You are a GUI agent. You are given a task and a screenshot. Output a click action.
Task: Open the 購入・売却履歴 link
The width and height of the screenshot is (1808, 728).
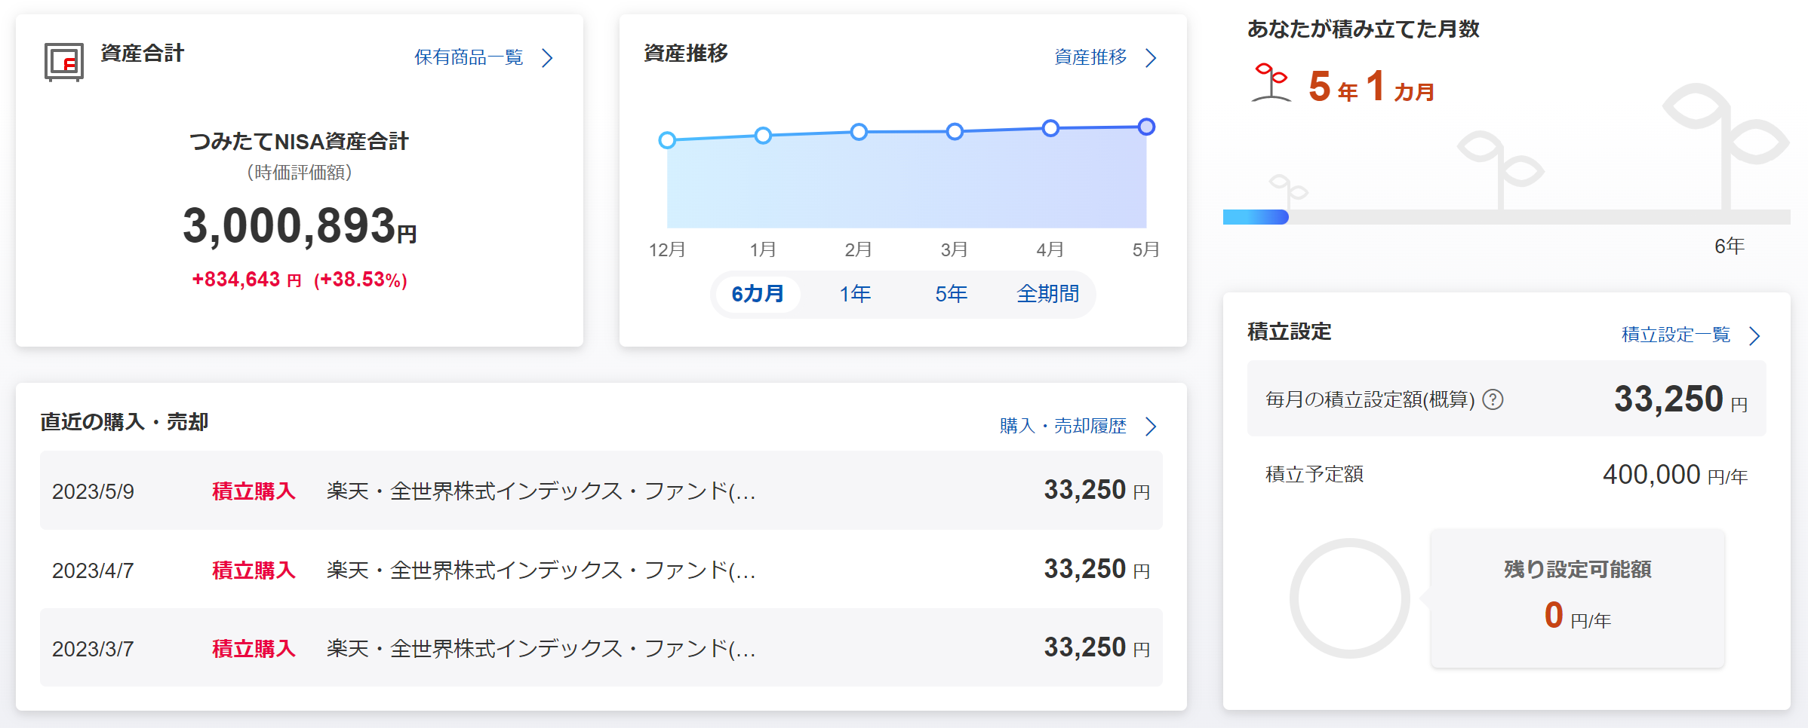1062,427
